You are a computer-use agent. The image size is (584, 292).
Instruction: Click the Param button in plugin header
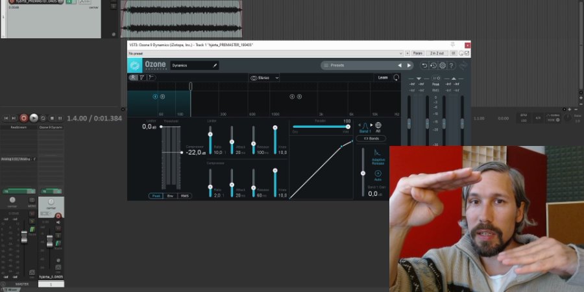pyautogui.click(x=417, y=53)
